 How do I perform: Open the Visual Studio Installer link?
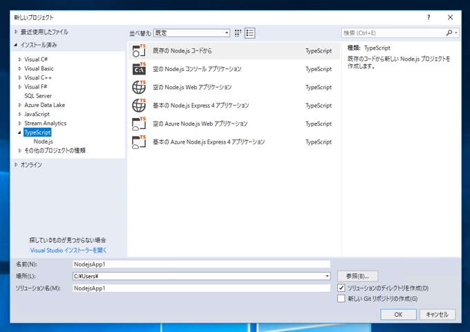click(68, 251)
